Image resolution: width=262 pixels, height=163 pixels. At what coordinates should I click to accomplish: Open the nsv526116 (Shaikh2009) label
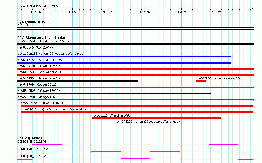(111, 115)
